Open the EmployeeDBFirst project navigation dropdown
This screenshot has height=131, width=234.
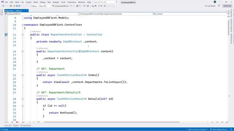(x=41, y=14)
